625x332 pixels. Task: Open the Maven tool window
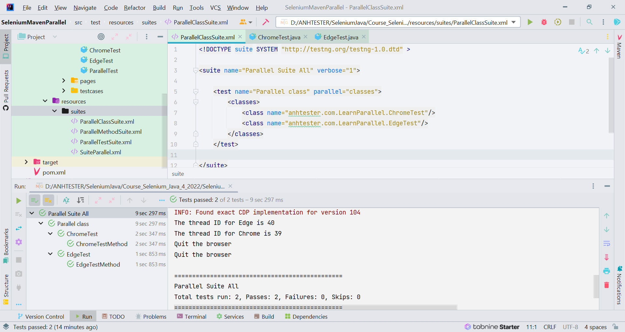pos(619,46)
